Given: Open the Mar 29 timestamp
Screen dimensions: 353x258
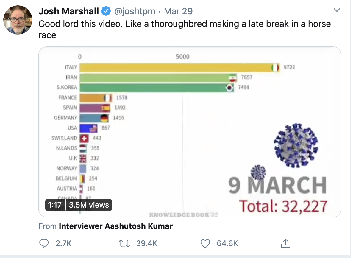Looking at the screenshot, I should pos(178,11).
